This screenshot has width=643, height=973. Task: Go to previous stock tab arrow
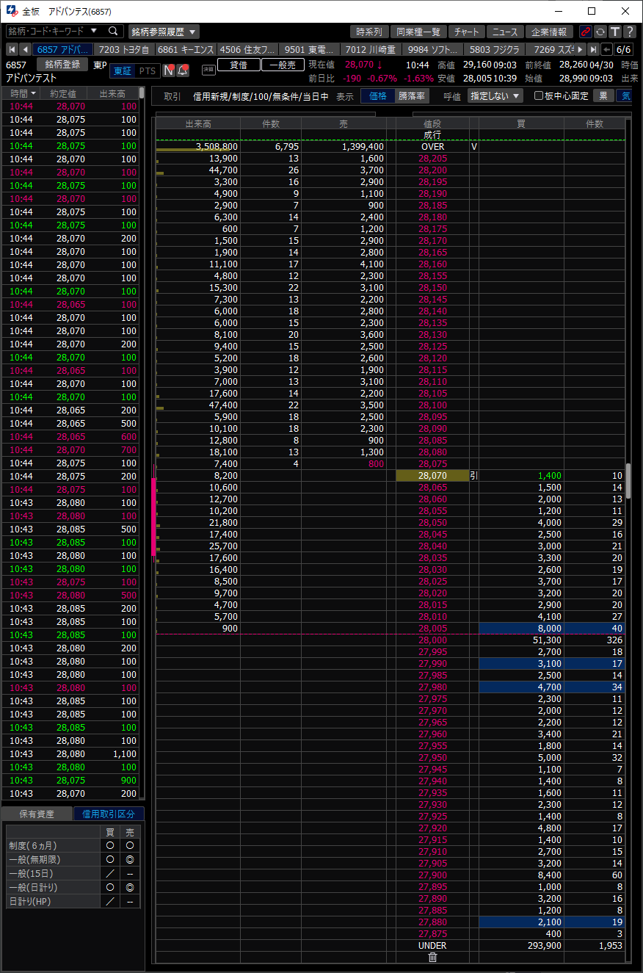(x=26, y=49)
